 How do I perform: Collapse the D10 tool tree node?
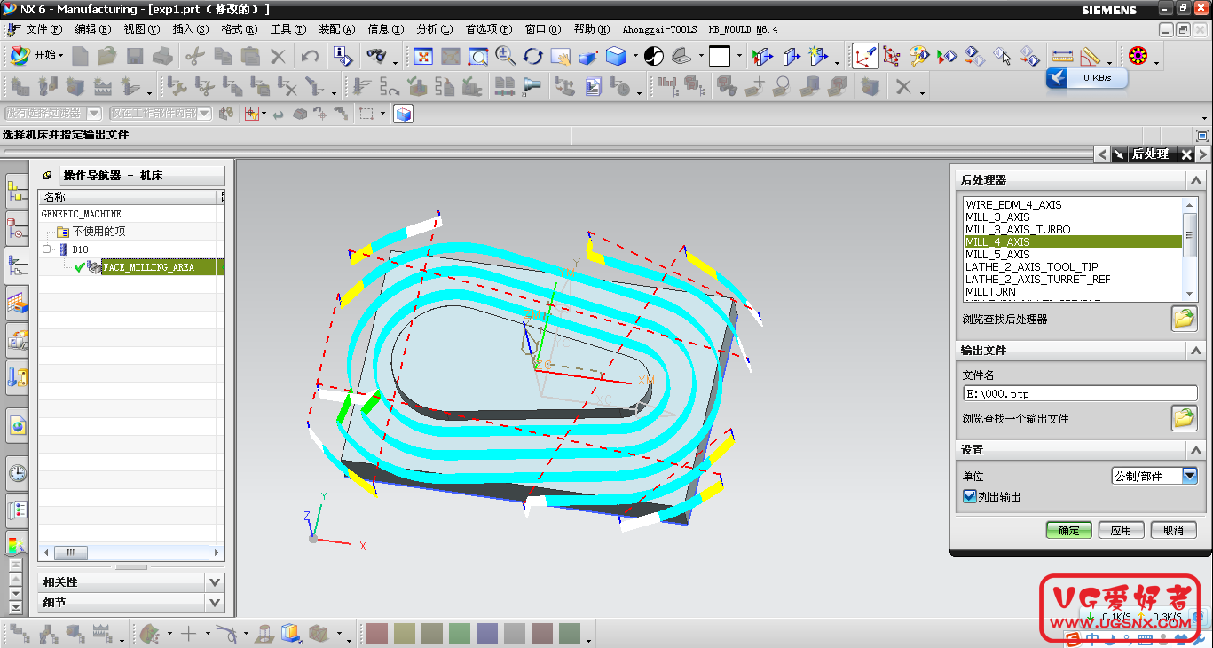[47, 249]
